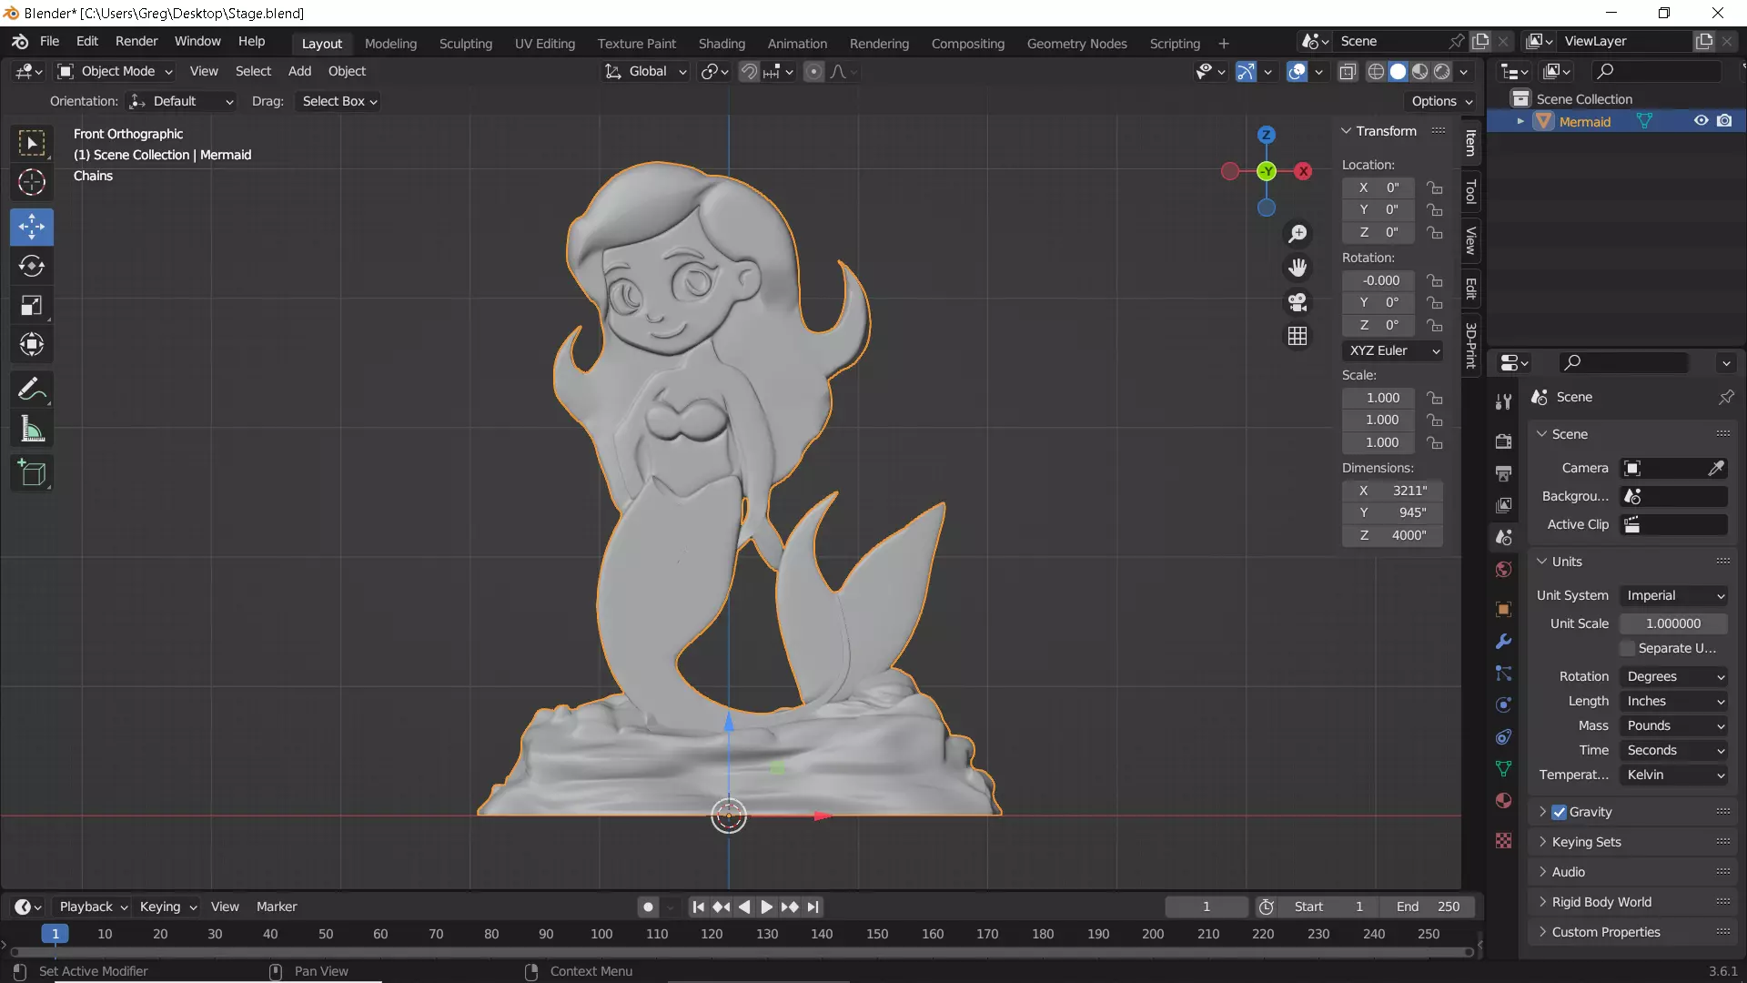Image resolution: width=1747 pixels, height=983 pixels.
Task: Select solid viewport shading mode
Action: coord(1398,71)
